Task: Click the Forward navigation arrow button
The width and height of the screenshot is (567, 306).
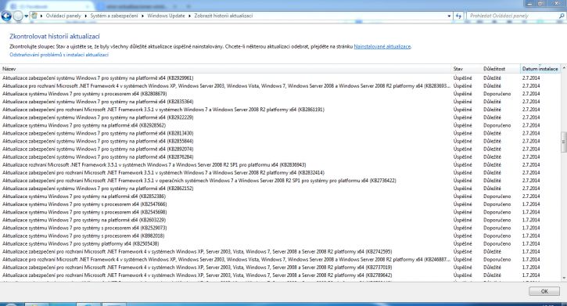Action: tap(18, 16)
